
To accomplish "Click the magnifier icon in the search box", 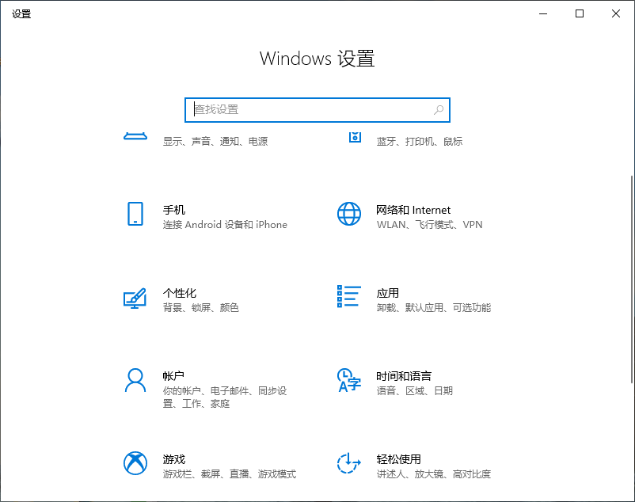I will tap(439, 110).
